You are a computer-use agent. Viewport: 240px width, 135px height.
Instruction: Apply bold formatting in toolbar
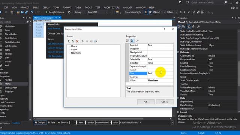pyautogui.click(x=180, y=12)
